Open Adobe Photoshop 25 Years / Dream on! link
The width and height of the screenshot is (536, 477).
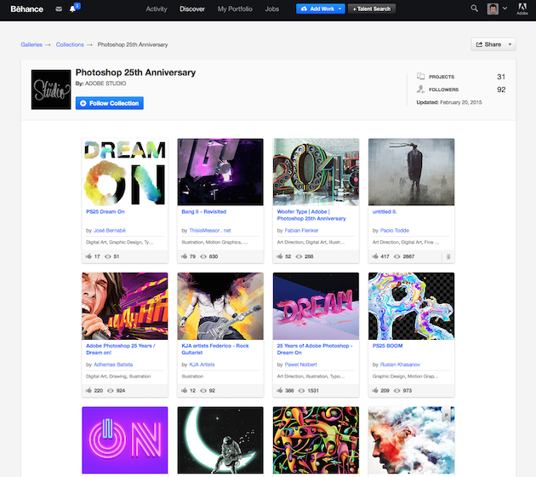tap(120, 349)
